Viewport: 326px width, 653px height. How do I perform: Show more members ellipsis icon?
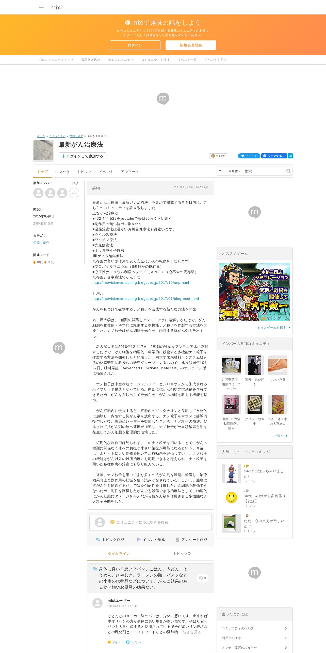(74, 193)
